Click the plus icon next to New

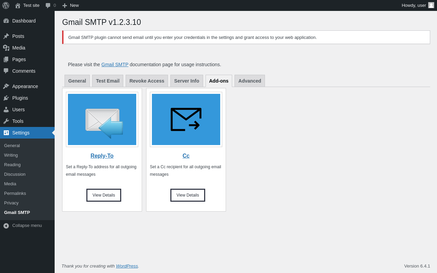click(65, 5)
